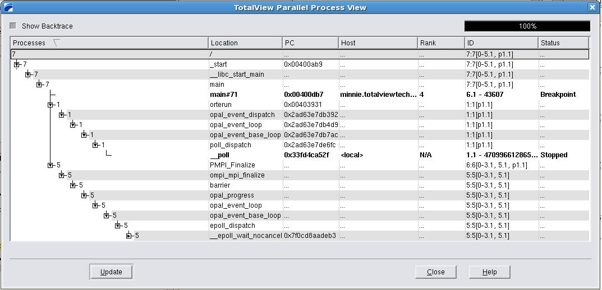This screenshot has width=602, height=290.
Task: Collapse the poll_dispatch tree node
Action: pos(95,145)
